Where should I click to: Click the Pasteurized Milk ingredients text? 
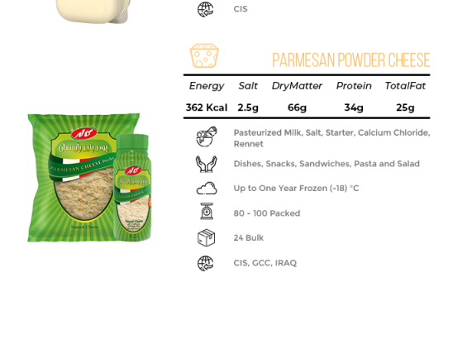331,138
